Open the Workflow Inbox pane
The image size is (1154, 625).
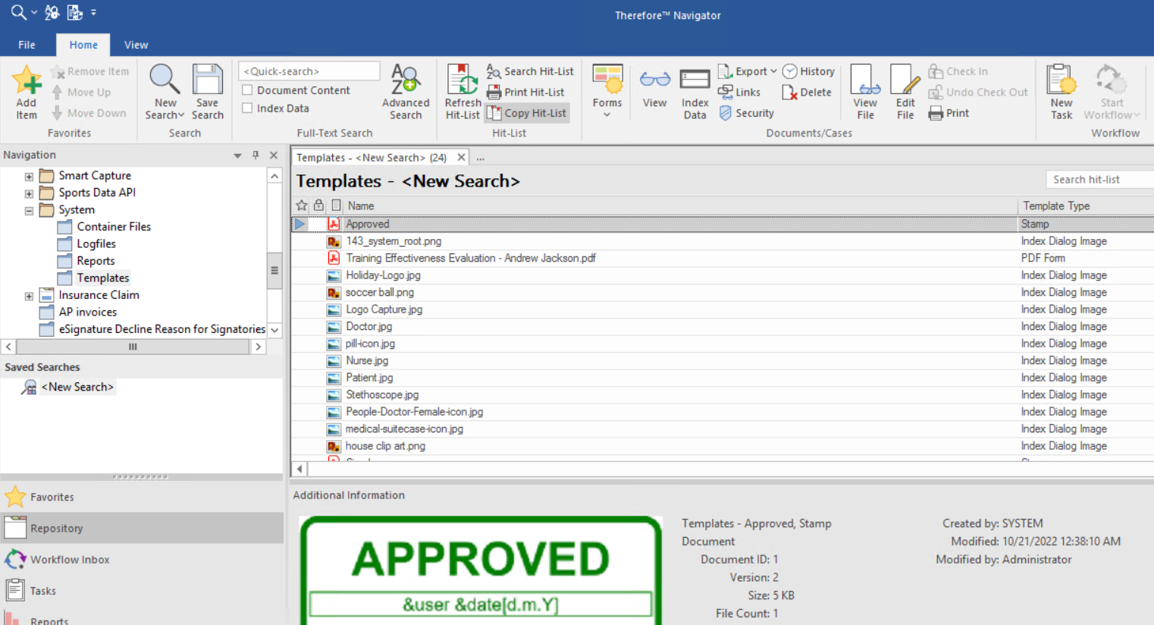[x=70, y=560]
